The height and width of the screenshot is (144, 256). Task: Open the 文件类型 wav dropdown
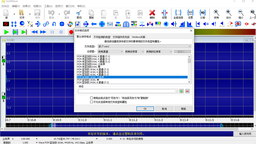click(144, 46)
